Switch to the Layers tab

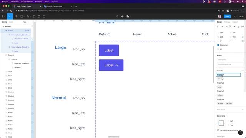[x=4, y=22]
